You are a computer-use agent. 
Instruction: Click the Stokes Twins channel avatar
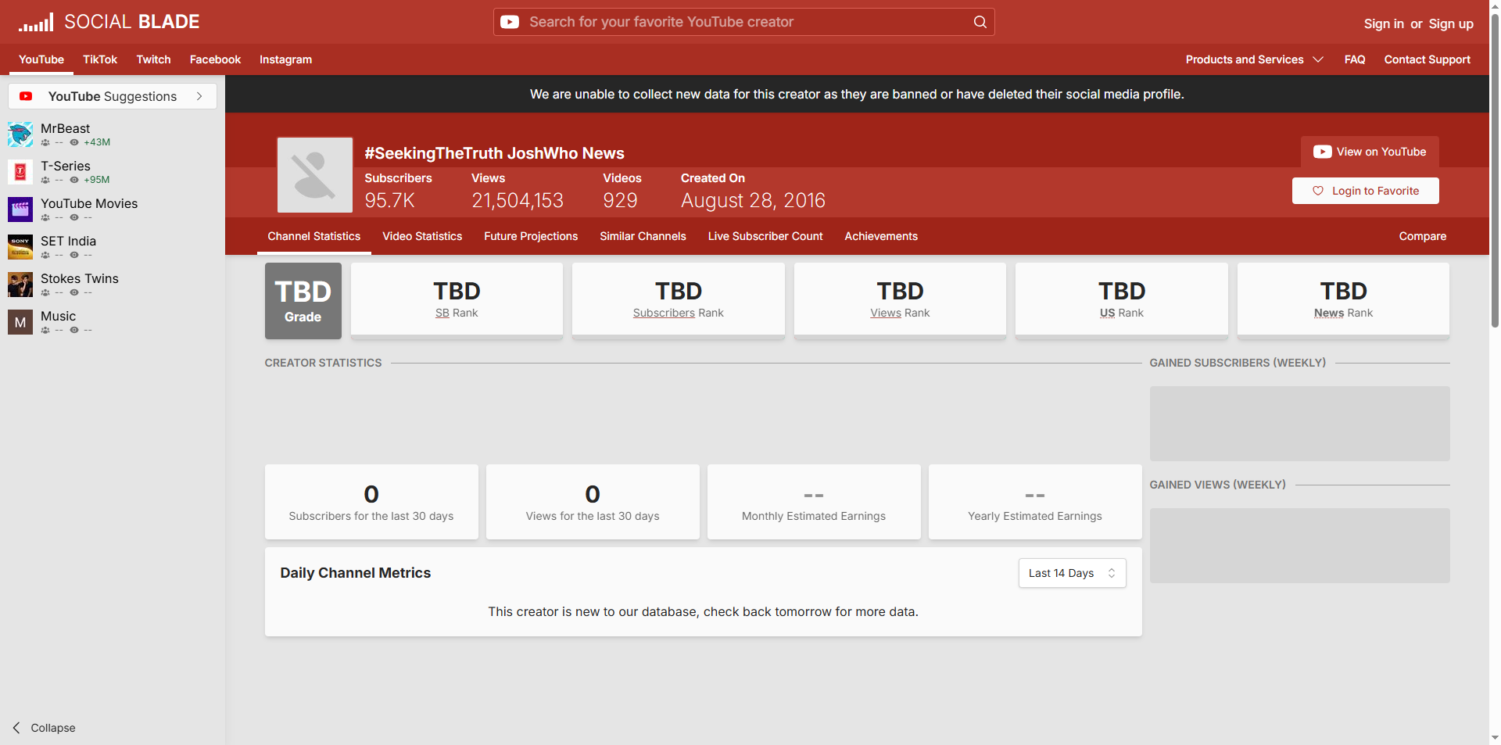(x=20, y=285)
